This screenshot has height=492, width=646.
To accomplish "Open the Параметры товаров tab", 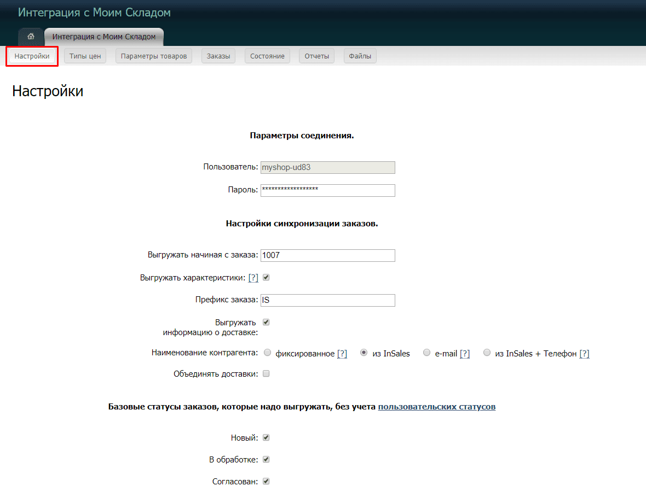I will pyautogui.click(x=154, y=56).
